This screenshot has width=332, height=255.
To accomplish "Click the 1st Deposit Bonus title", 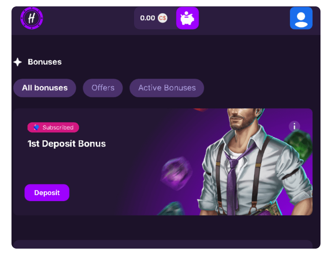I will [x=66, y=144].
